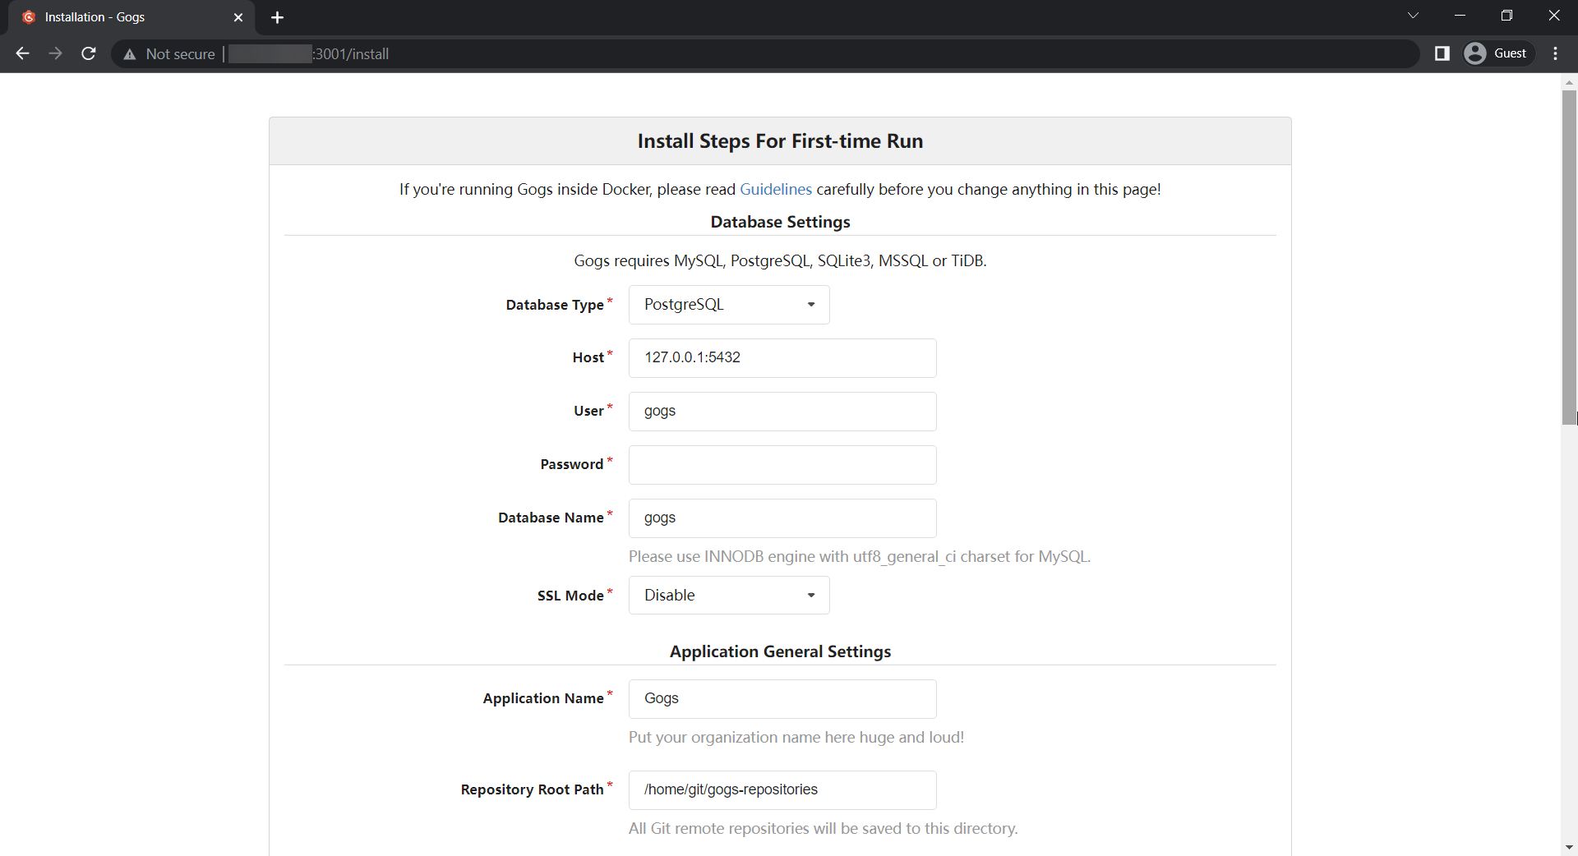1578x856 pixels.
Task: Click the SSL Mode label
Action: (570, 596)
